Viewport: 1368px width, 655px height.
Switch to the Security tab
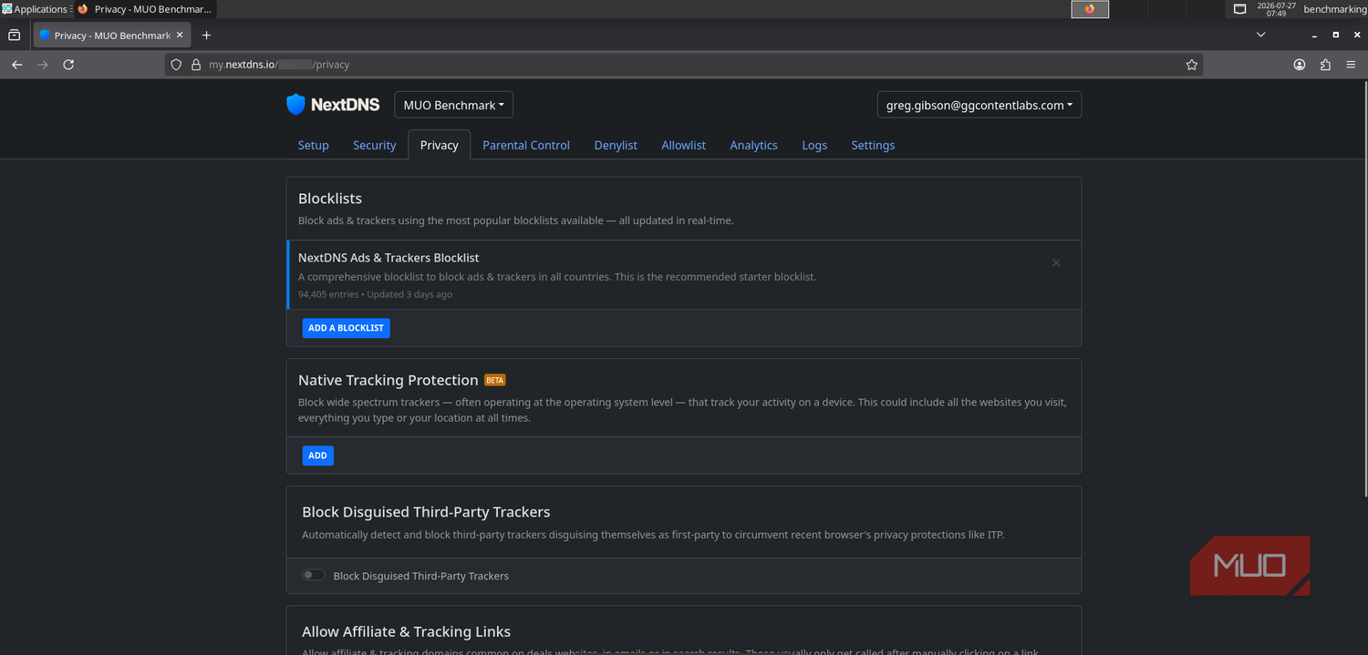tap(374, 145)
